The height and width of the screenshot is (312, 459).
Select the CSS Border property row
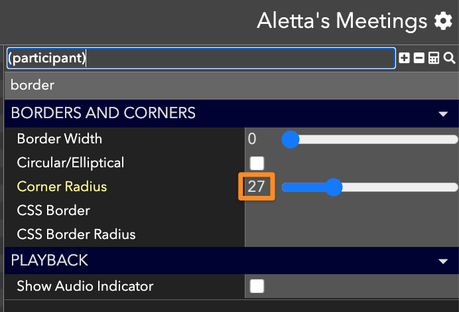125,210
